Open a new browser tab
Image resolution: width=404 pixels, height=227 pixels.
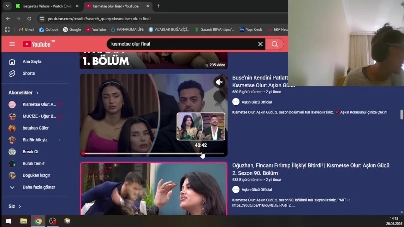click(x=158, y=6)
